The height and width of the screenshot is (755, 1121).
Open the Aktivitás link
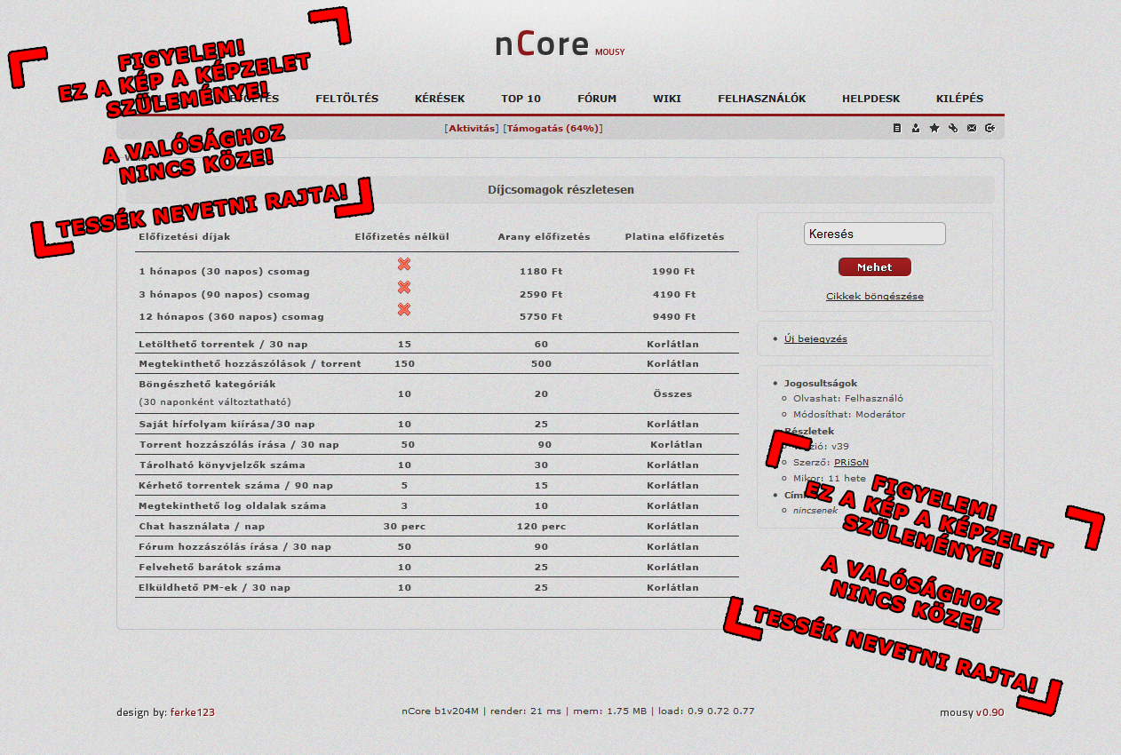pyautogui.click(x=473, y=129)
